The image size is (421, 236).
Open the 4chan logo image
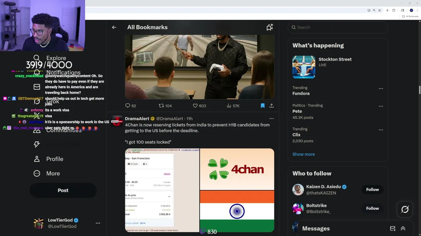(x=237, y=169)
